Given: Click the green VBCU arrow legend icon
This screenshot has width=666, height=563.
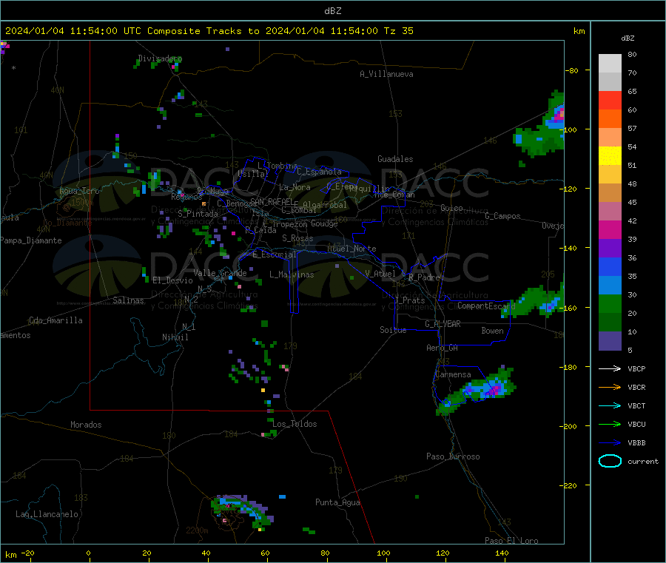Looking at the screenshot, I should (x=610, y=424).
